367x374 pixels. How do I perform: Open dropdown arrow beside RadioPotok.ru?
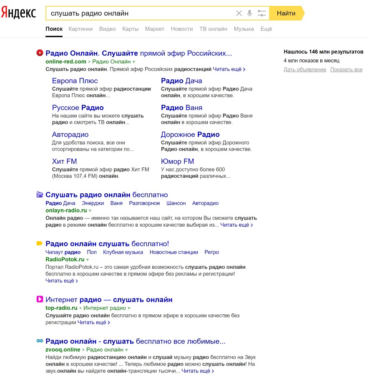(x=88, y=260)
